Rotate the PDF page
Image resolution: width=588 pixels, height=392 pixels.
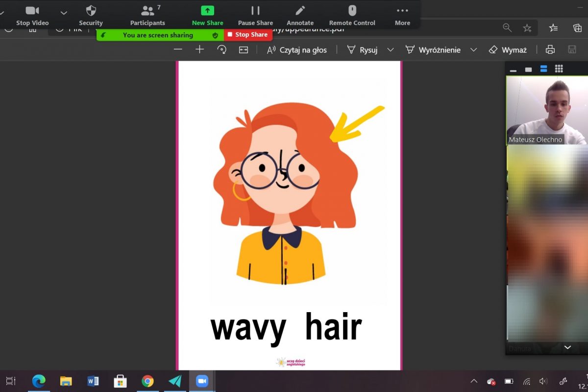221,49
